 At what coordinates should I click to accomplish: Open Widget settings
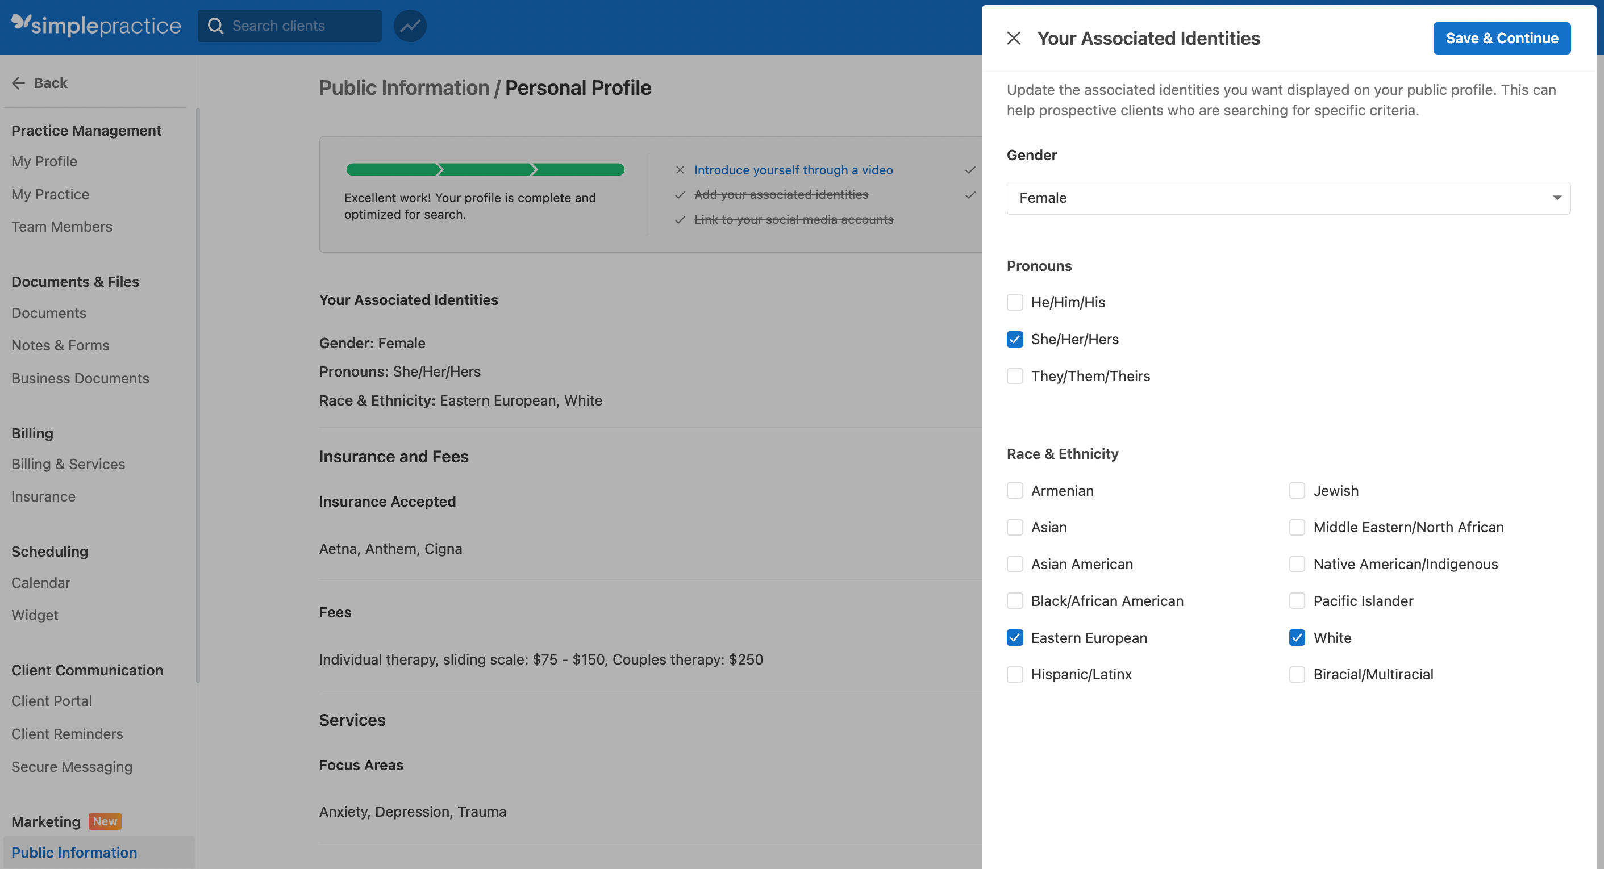tap(35, 615)
